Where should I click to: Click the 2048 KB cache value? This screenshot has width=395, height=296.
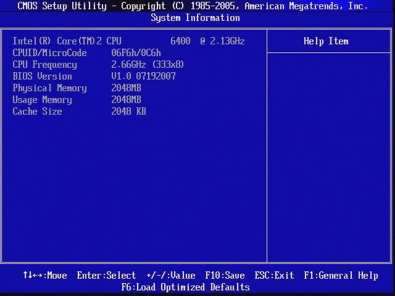(128, 112)
